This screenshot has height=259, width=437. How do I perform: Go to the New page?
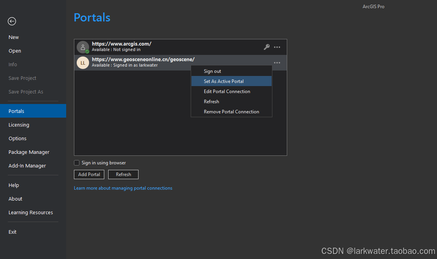33,37
